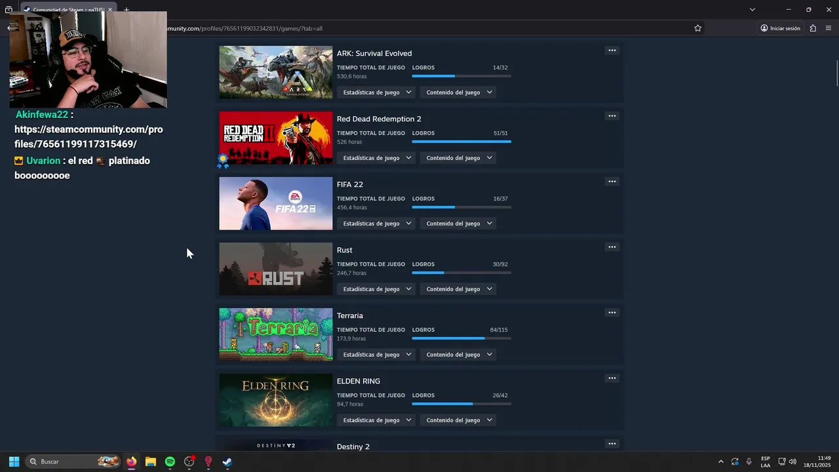The image size is (839, 472).
Task: Click the FIFA 22 title link
Action: 350,184
